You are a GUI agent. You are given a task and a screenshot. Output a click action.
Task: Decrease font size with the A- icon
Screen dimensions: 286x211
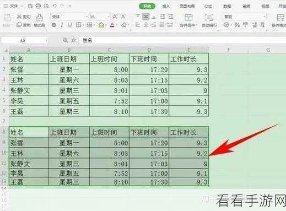(x=123, y=17)
